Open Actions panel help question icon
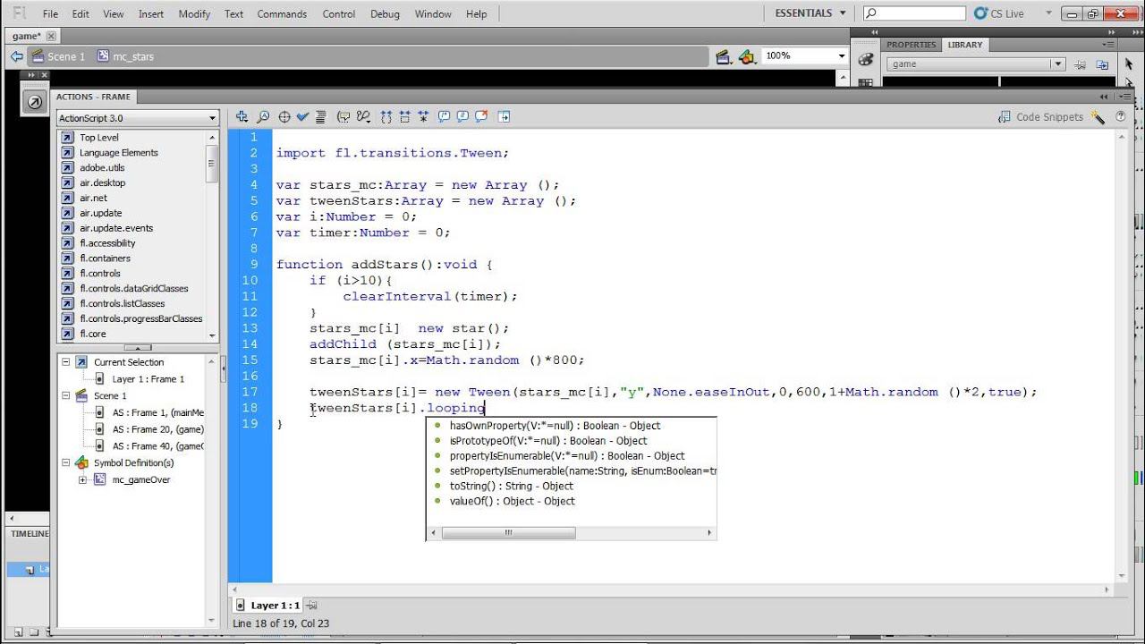Viewport: 1145px width, 644px height. tap(1120, 117)
